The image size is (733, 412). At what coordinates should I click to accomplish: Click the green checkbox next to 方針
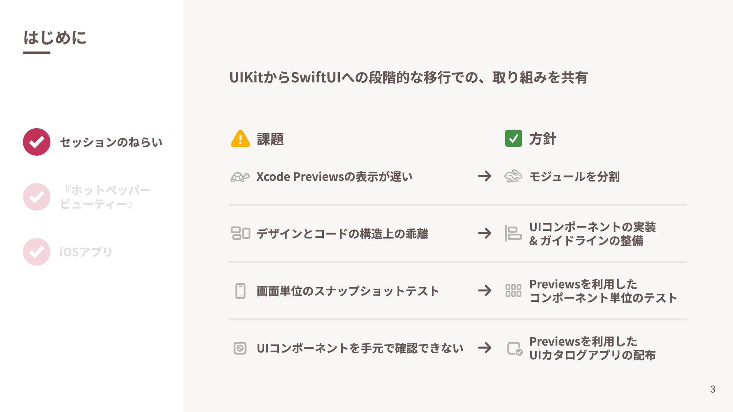[513, 138]
